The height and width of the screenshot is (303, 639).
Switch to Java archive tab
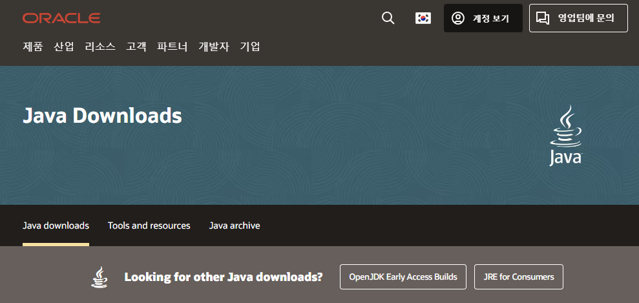[235, 225]
